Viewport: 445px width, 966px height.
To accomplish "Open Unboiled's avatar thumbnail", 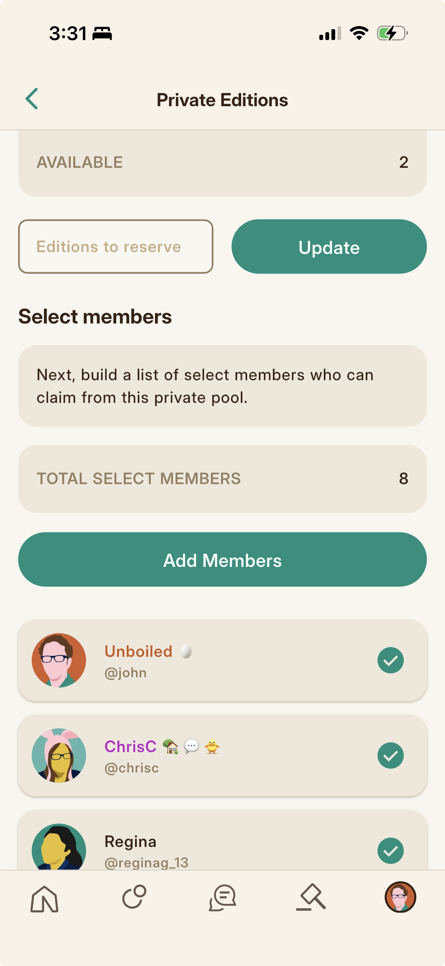I will pyautogui.click(x=59, y=660).
